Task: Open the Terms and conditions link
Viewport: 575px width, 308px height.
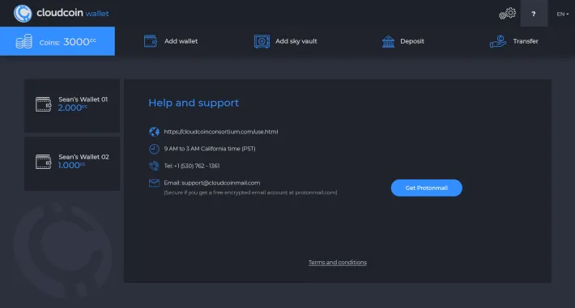Action: 338,262
